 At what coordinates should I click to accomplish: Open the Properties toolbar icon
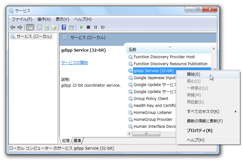click(39, 28)
